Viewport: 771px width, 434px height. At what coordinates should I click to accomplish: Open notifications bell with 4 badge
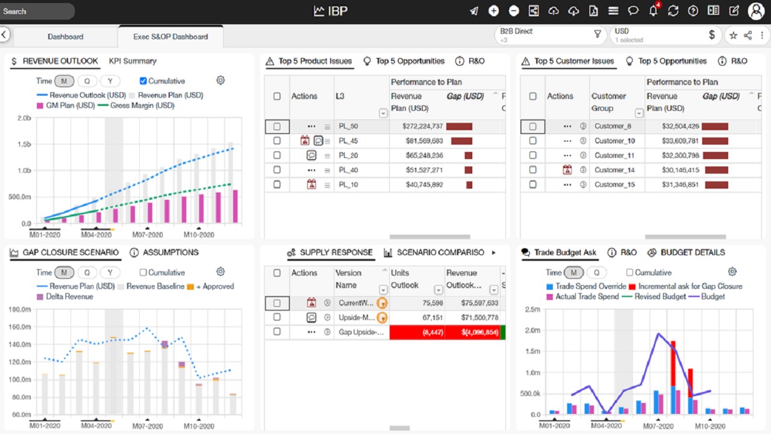point(654,10)
